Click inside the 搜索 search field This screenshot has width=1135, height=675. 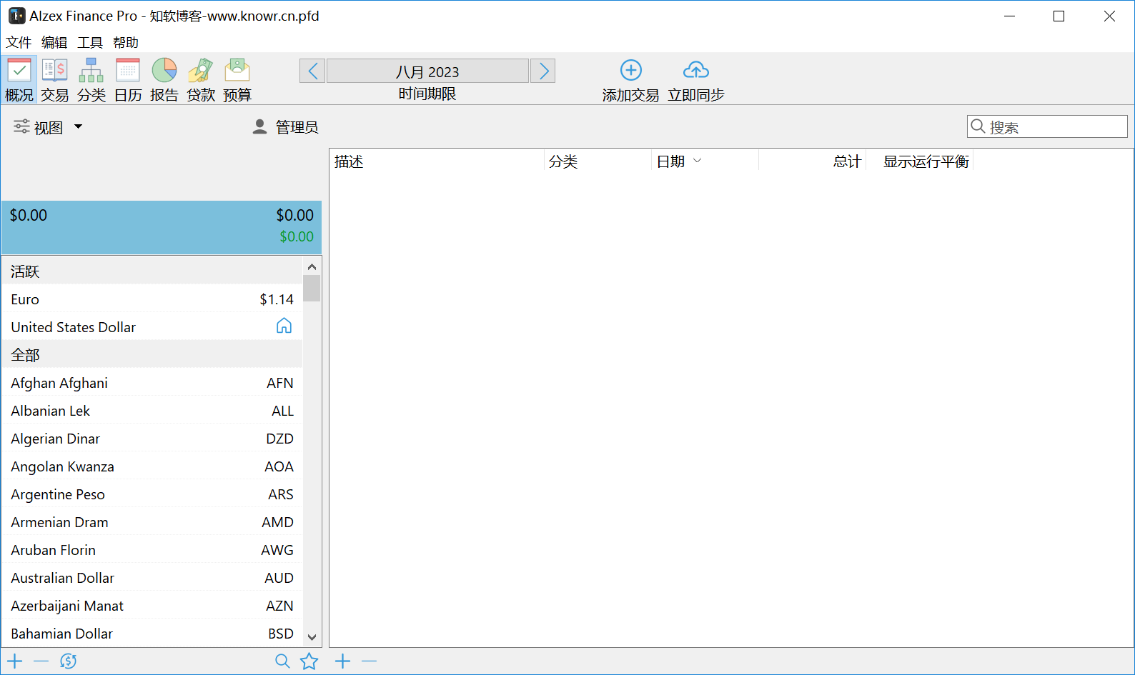[x=1047, y=126]
